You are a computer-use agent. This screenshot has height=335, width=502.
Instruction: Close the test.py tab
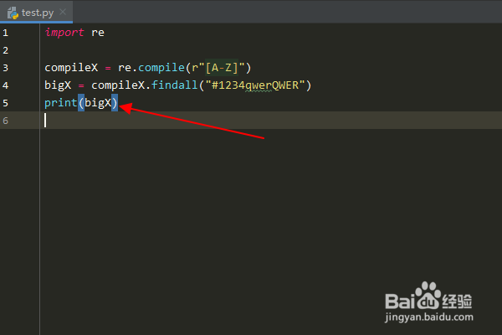pyautogui.click(x=63, y=12)
